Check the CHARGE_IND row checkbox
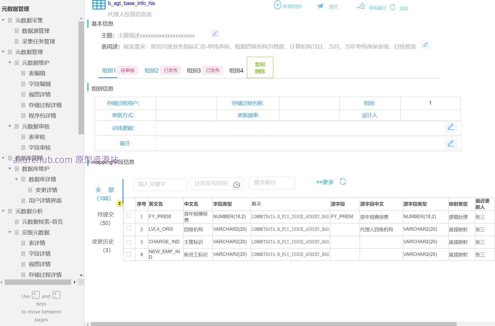Screen dimensions: 495x326 [x=129, y=241]
